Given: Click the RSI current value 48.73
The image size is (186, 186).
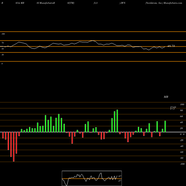Looking at the screenshot, I should click(171, 46).
